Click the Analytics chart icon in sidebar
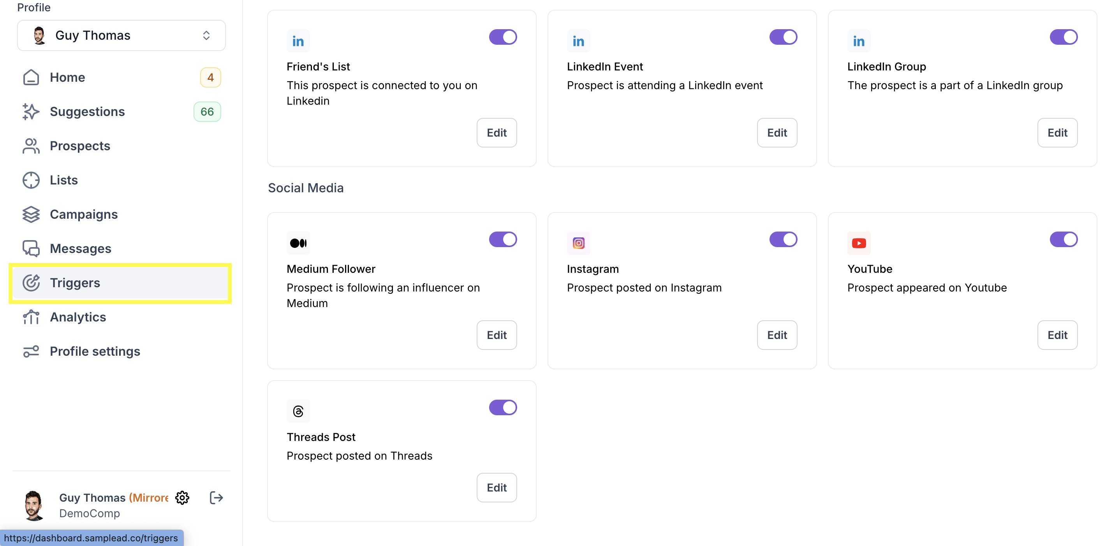 [x=31, y=317]
